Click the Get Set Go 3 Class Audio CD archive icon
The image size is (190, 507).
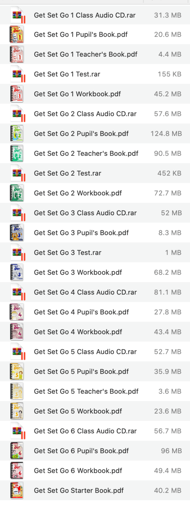[17, 213]
